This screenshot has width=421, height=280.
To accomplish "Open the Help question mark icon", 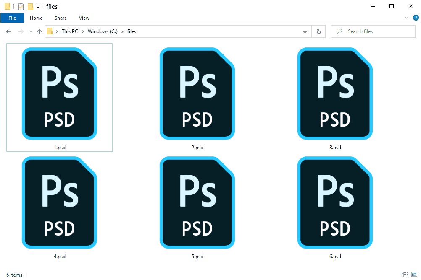I will [x=416, y=18].
